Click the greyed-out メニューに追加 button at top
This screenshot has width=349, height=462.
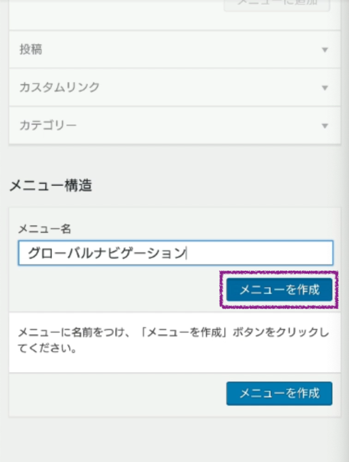tap(277, 4)
